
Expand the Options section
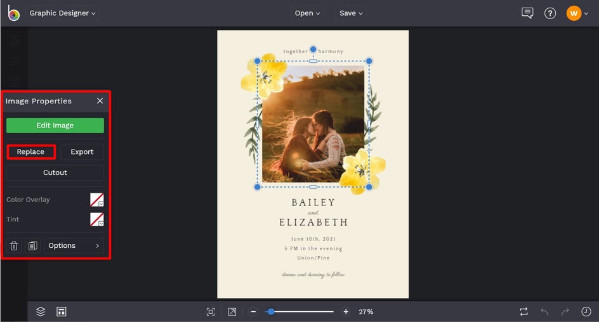tap(74, 245)
